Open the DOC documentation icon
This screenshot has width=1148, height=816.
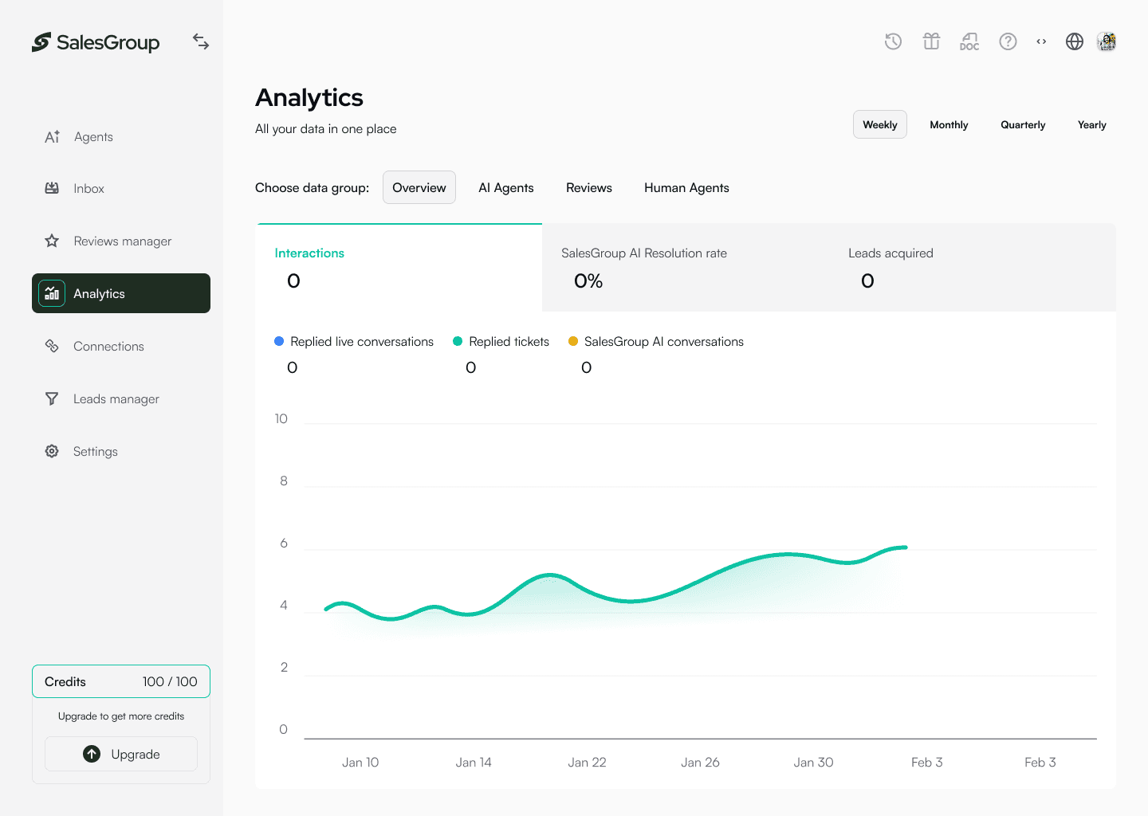click(x=969, y=41)
